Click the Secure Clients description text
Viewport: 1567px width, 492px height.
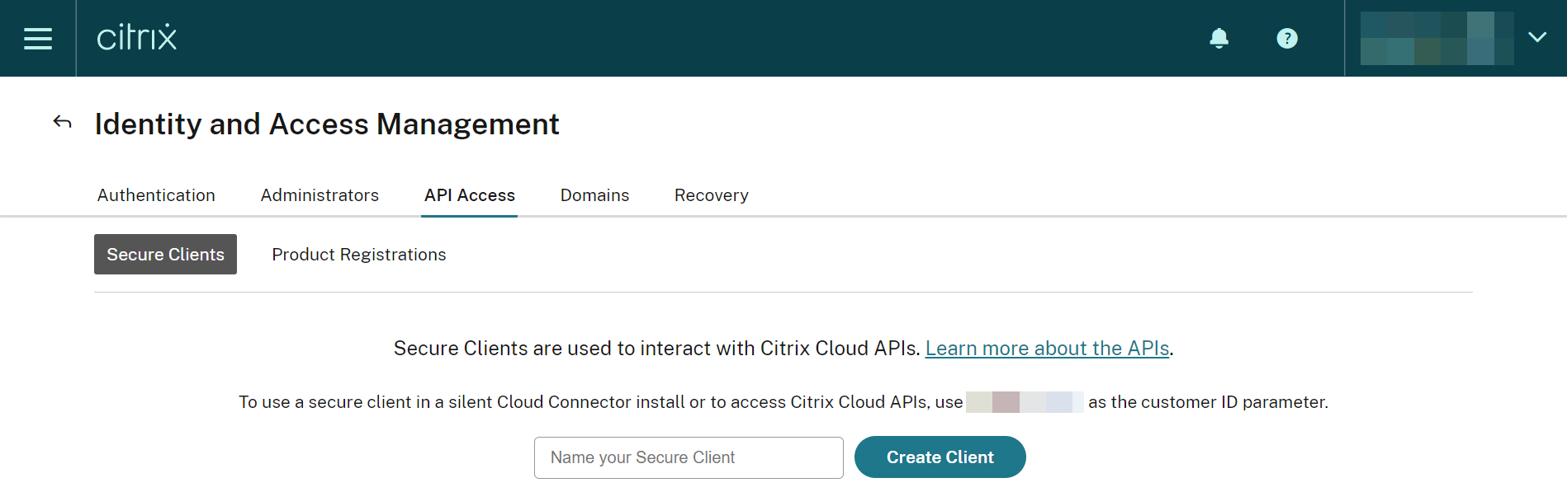coord(656,349)
